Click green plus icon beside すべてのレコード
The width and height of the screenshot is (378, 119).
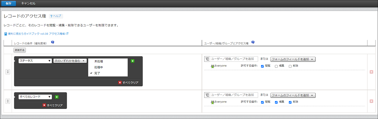(57, 97)
